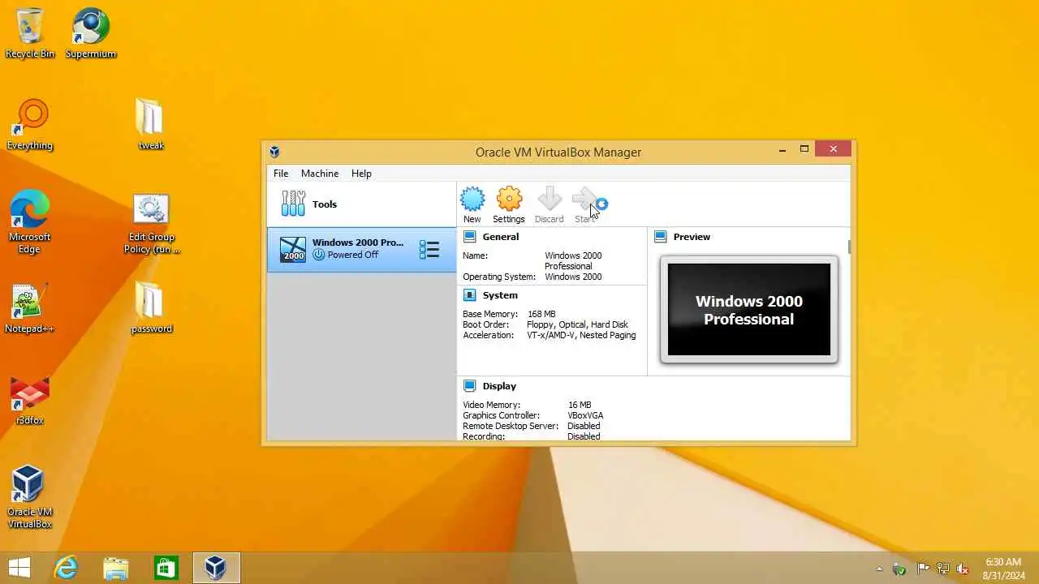Click the Video Memory value 16 MB
The width and height of the screenshot is (1039, 584).
[580, 405]
